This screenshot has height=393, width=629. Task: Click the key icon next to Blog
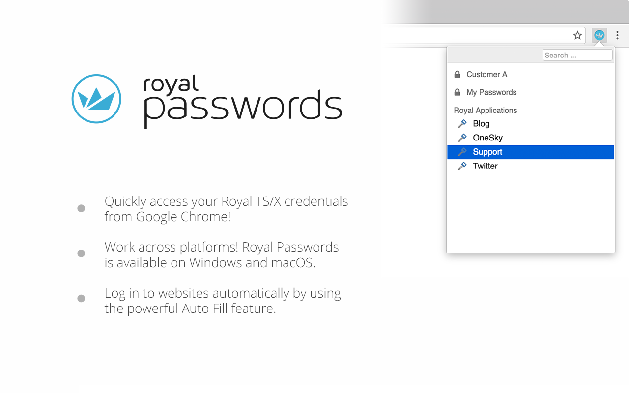pyautogui.click(x=462, y=123)
